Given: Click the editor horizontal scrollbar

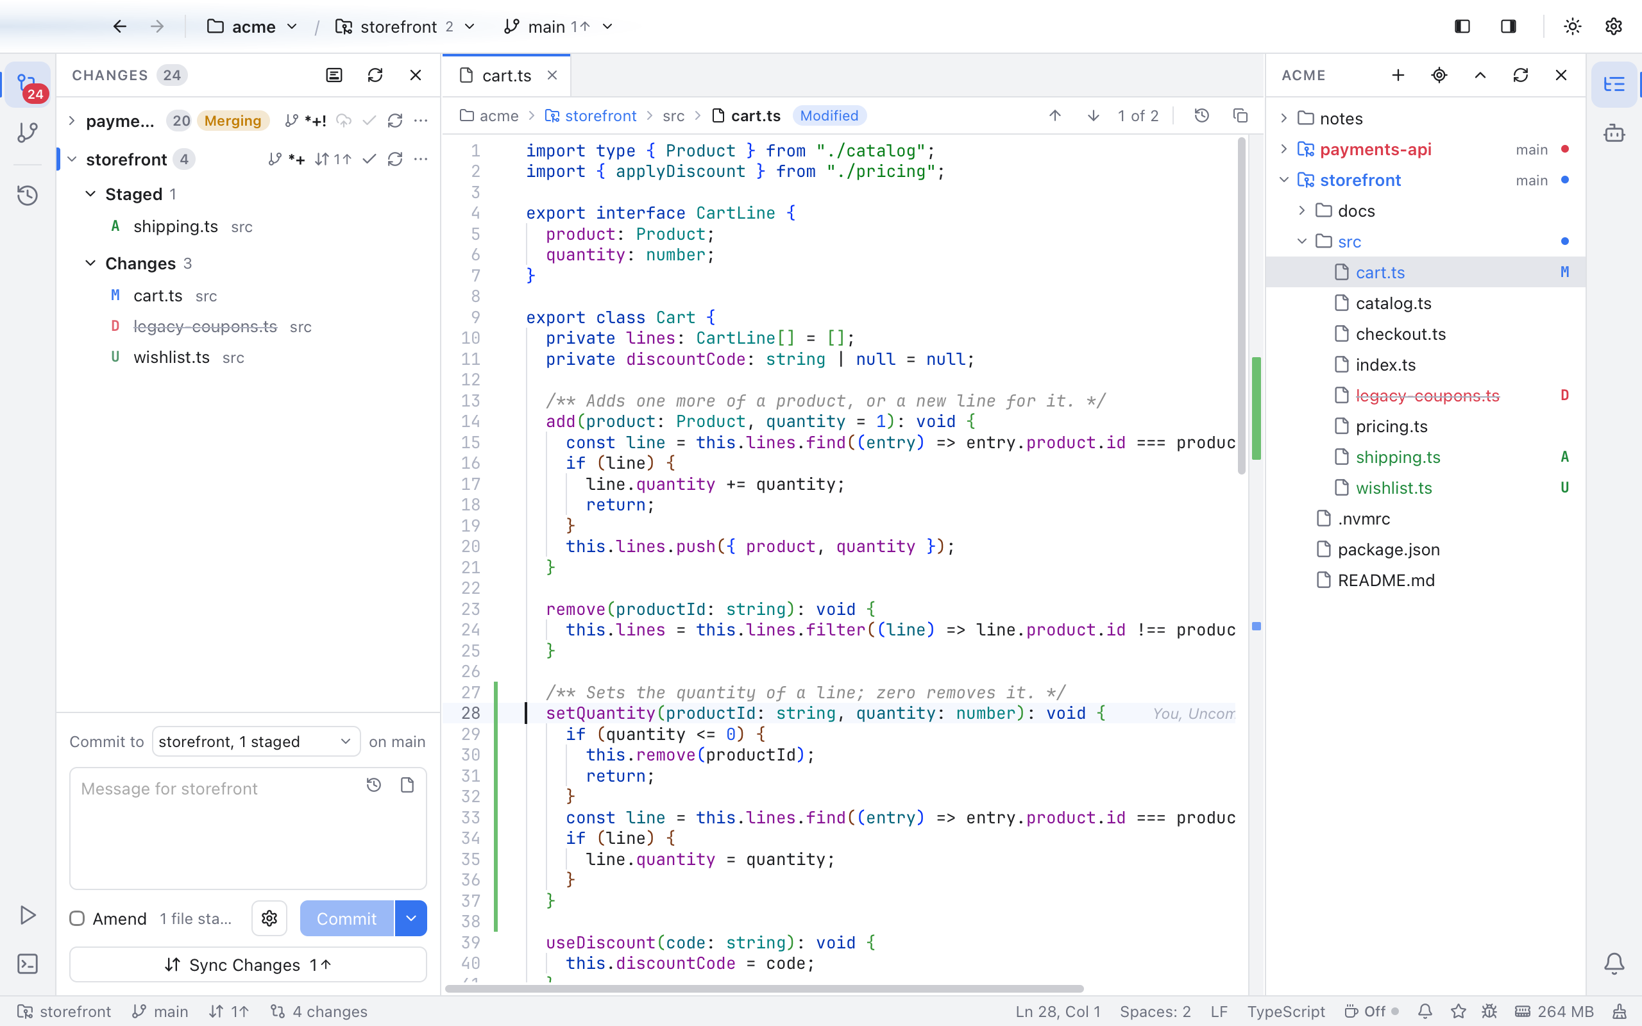Looking at the screenshot, I should pos(764,989).
